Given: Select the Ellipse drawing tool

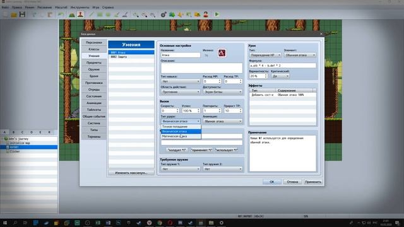Looking at the screenshot, I should [x=108, y=15].
